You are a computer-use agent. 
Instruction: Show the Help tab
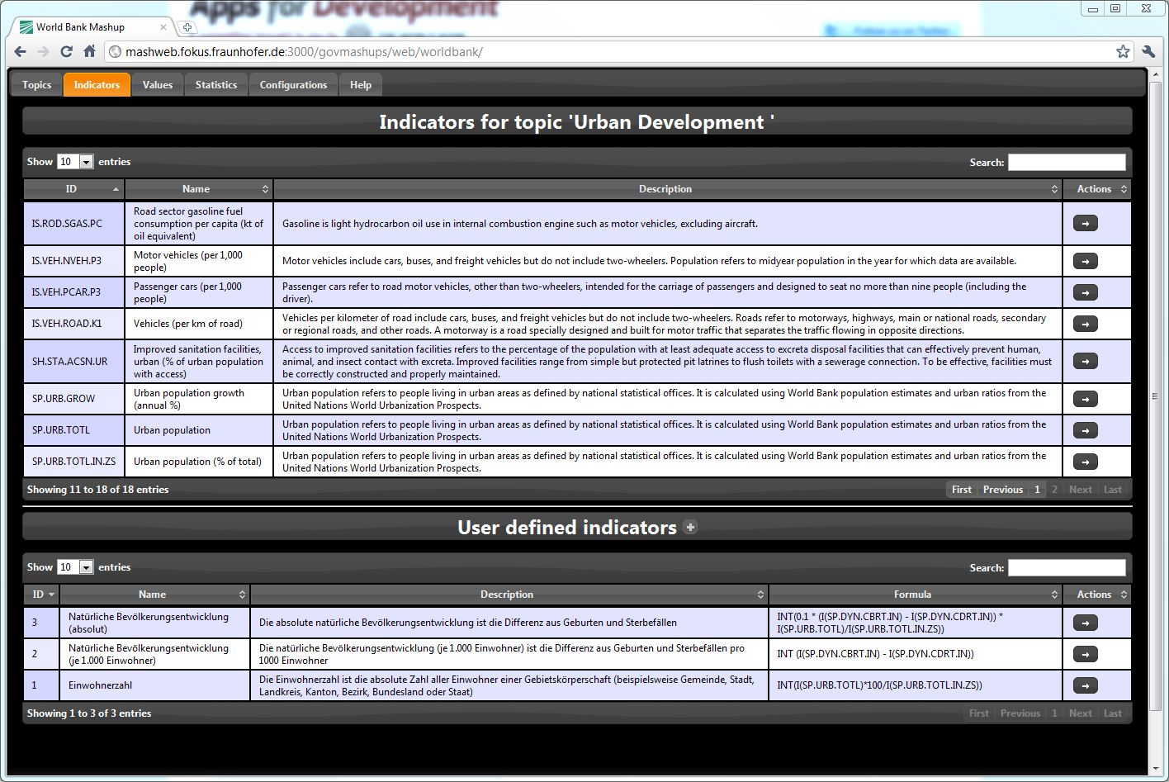361,85
